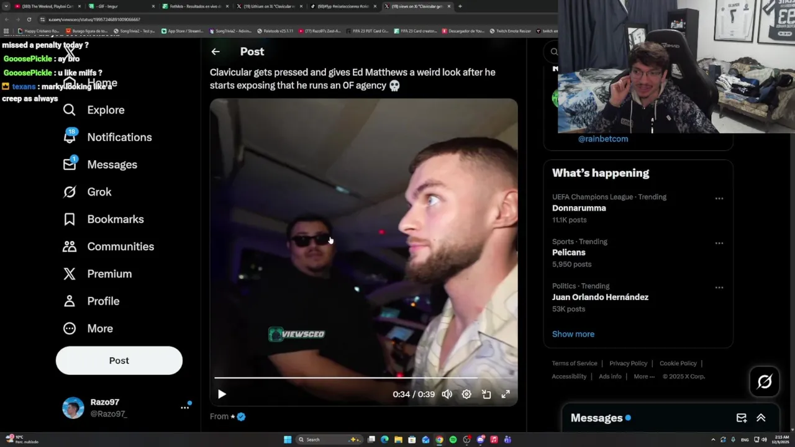795x447 pixels.
Task: Open Messages in the sidebar
Action: pyautogui.click(x=100, y=165)
